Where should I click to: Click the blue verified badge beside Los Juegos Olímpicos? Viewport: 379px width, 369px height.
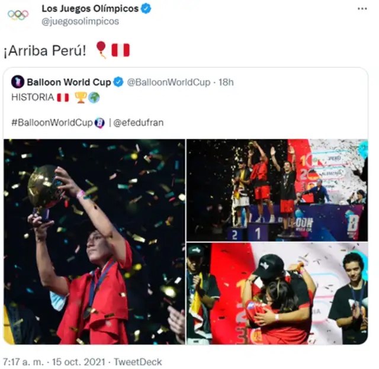tap(146, 9)
